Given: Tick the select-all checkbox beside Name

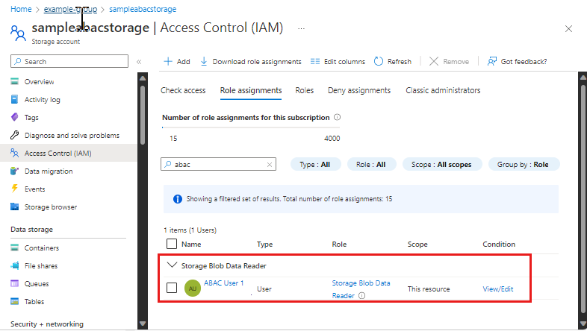Looking at the screenshot, I should click(x=172, y=244).
